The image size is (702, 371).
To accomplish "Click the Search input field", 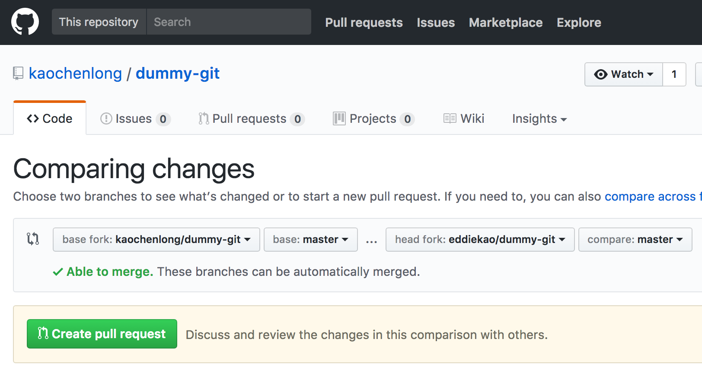I will coord(229,22).
